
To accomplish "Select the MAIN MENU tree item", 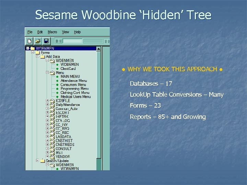I will pos(70,76).
